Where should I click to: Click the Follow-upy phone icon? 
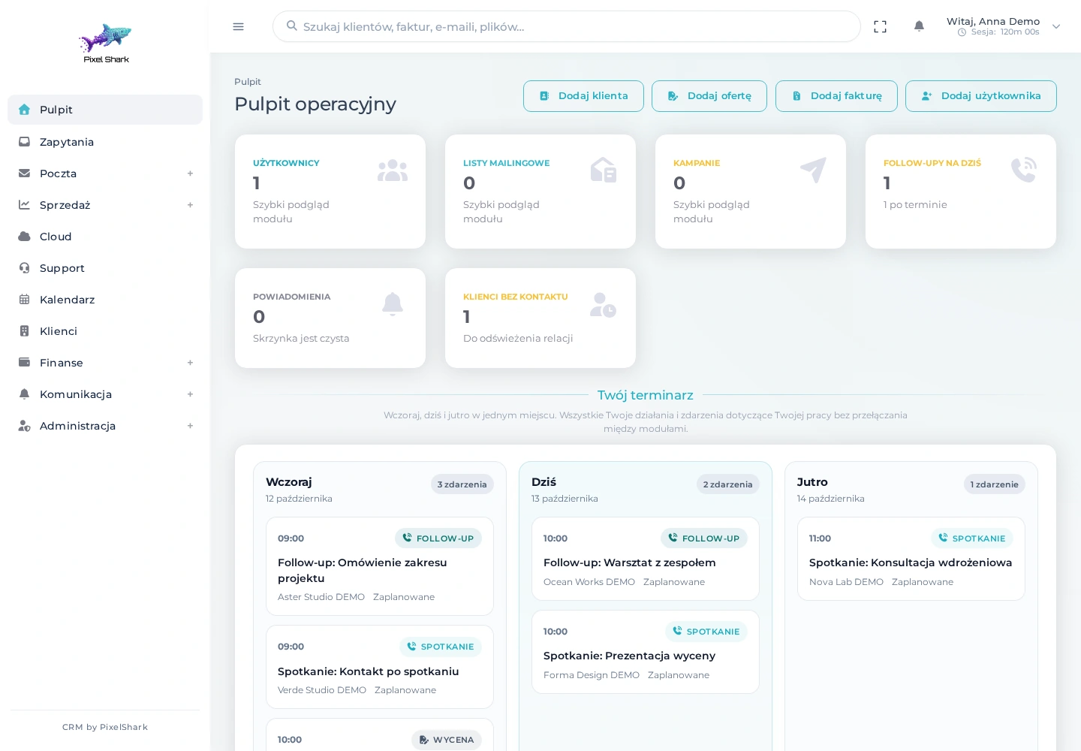[x=1024, y=170]
